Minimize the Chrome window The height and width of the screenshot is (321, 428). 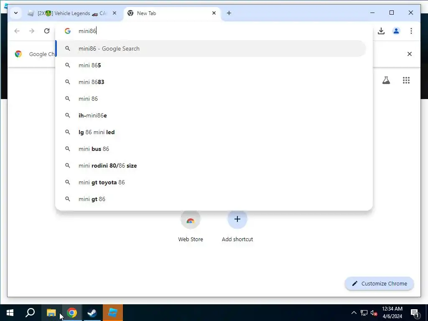(372, 13)
